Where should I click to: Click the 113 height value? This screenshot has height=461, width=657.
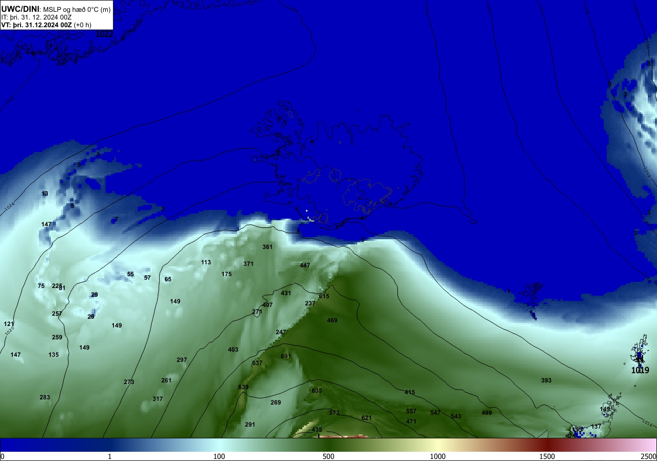click(206, 262)
